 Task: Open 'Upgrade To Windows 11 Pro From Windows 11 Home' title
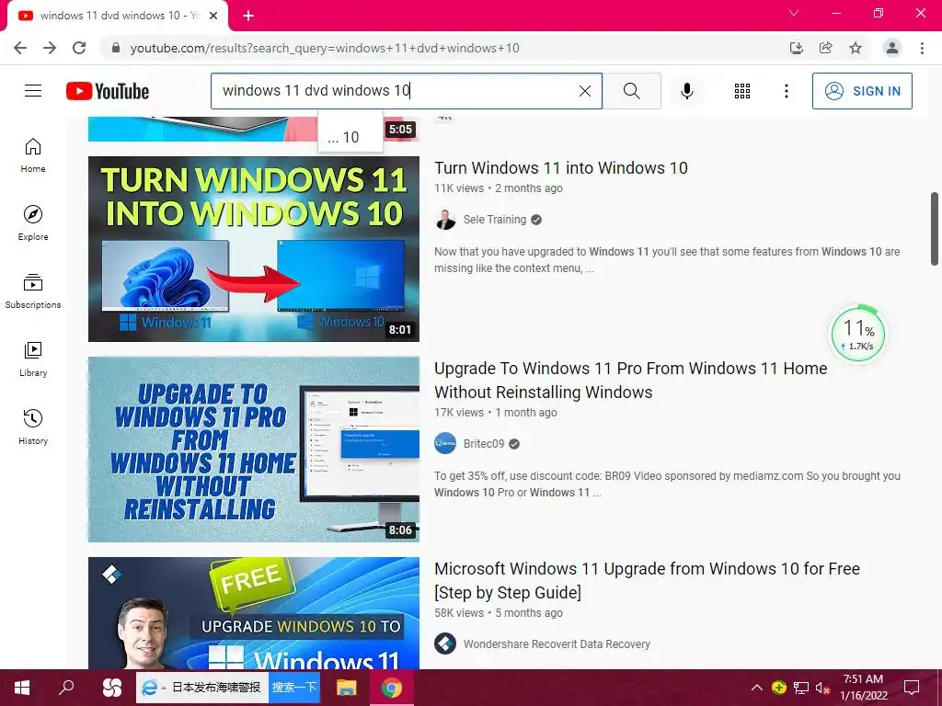(x=631, y=380)
